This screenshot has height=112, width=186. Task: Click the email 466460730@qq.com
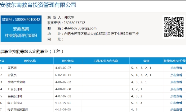80,28
